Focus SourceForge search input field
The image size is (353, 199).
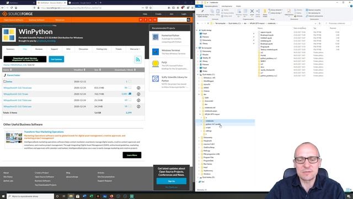coord(172,20)
